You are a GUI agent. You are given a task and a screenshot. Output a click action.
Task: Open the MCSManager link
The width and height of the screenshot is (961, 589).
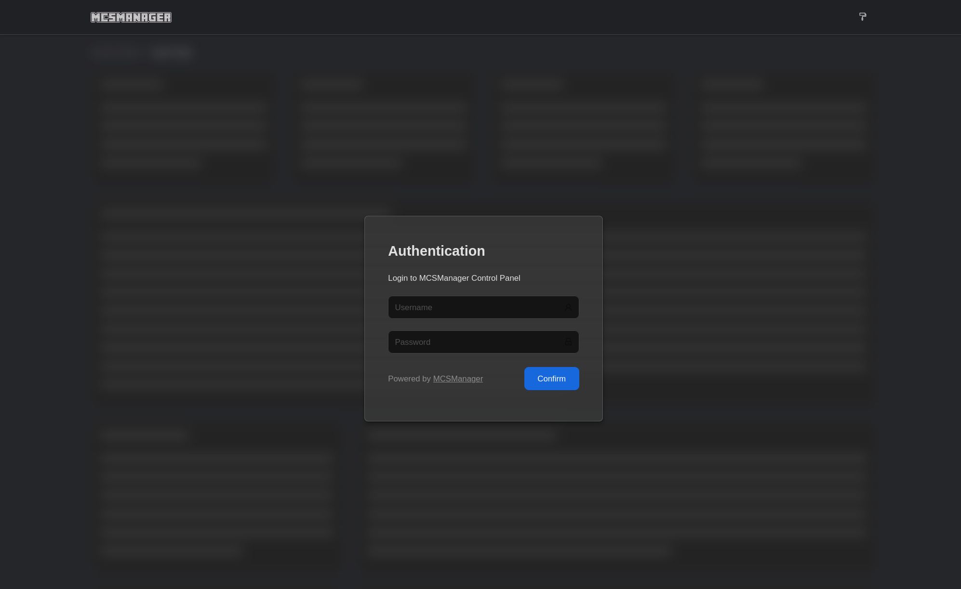point(458,379)
